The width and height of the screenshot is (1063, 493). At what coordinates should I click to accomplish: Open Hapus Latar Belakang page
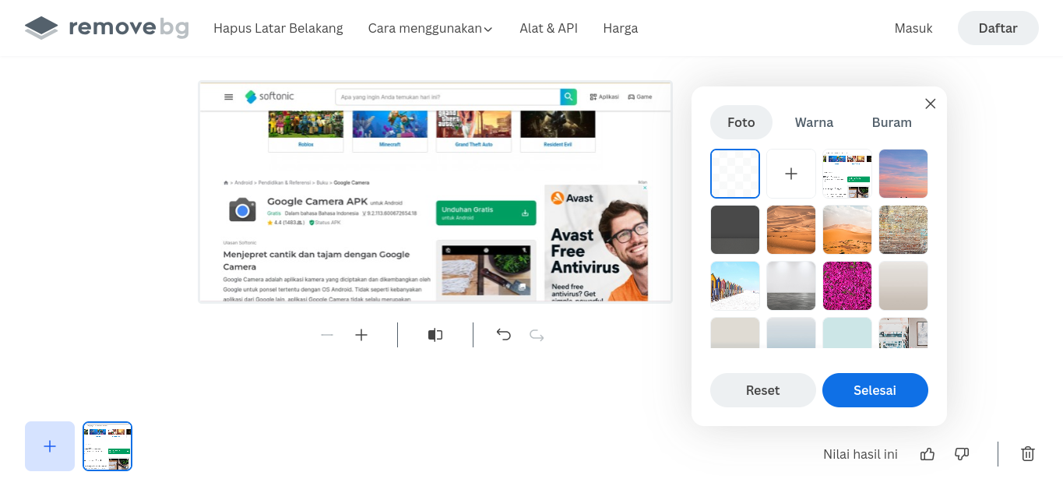278,28
